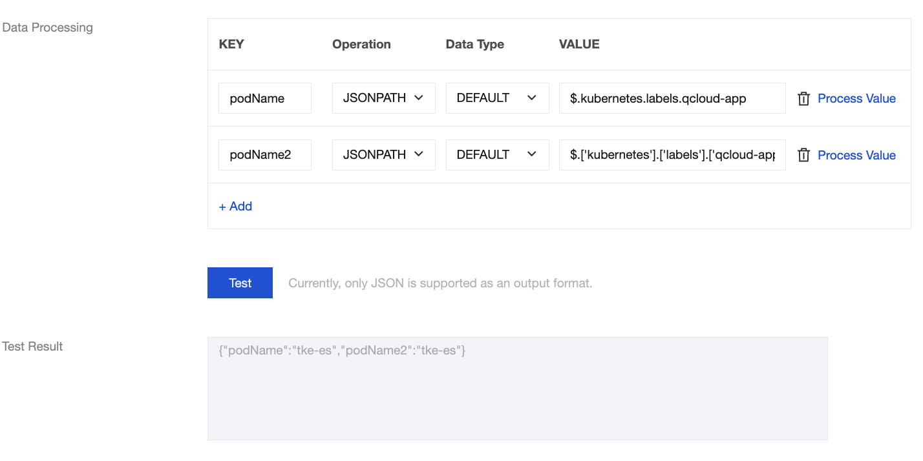Screen dimensions: 923x461
Task: Click the Data Type column header
Action: (x=474, y=45)
